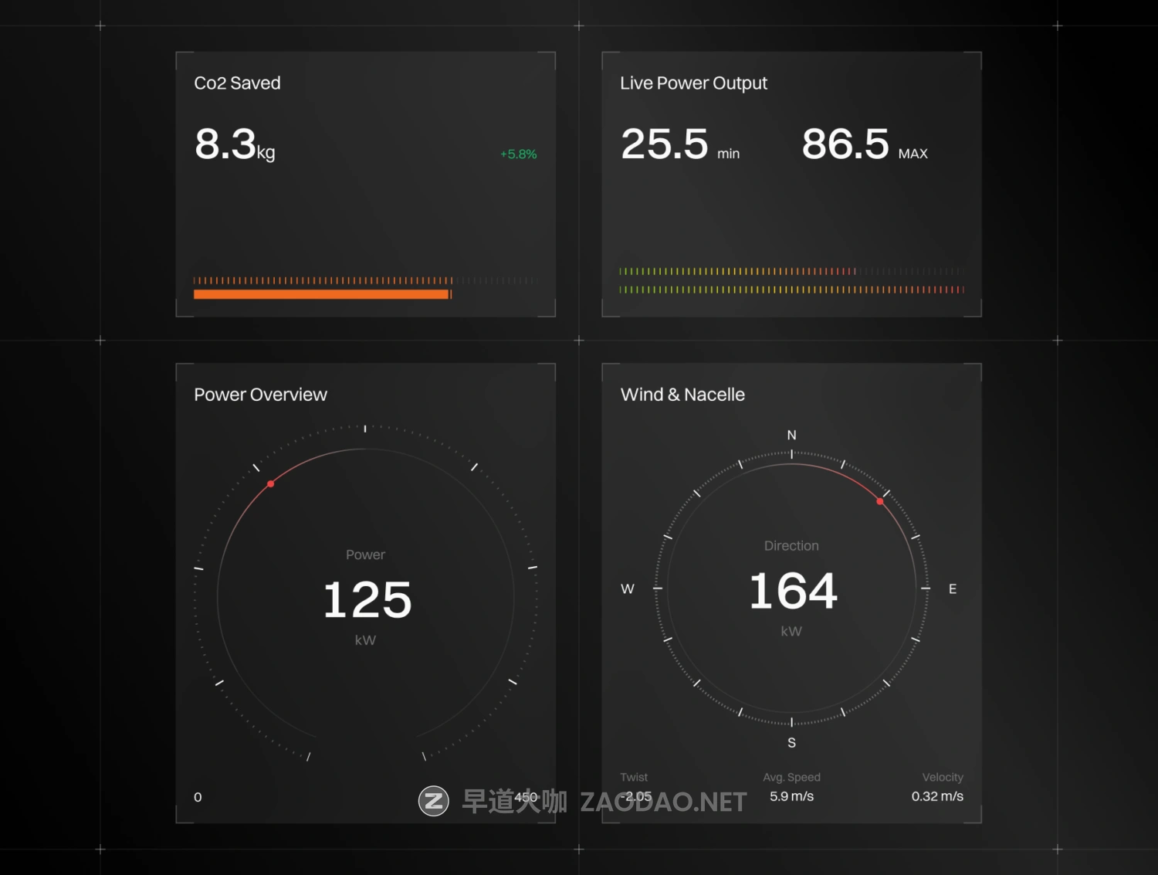
Task: Click the S compass label
Action: [x=791, y=743]
